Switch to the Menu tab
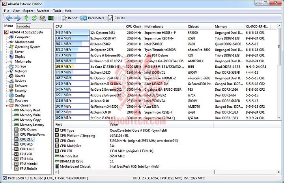The height and width of the screenshot is (183, 284). click(x=9, y=26)
